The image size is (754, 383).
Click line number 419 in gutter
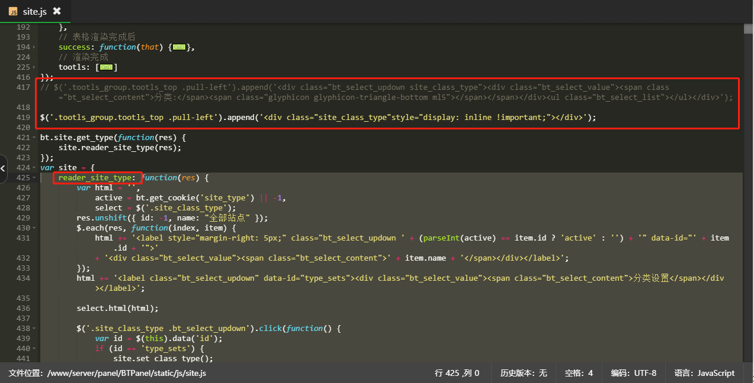[24, 118]
